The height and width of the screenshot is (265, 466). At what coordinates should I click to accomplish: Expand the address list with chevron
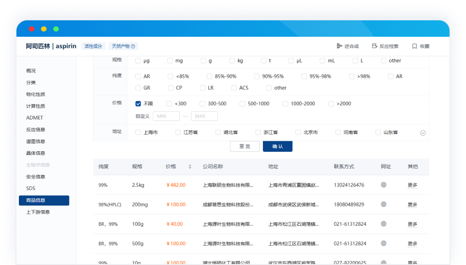(423, 133)
